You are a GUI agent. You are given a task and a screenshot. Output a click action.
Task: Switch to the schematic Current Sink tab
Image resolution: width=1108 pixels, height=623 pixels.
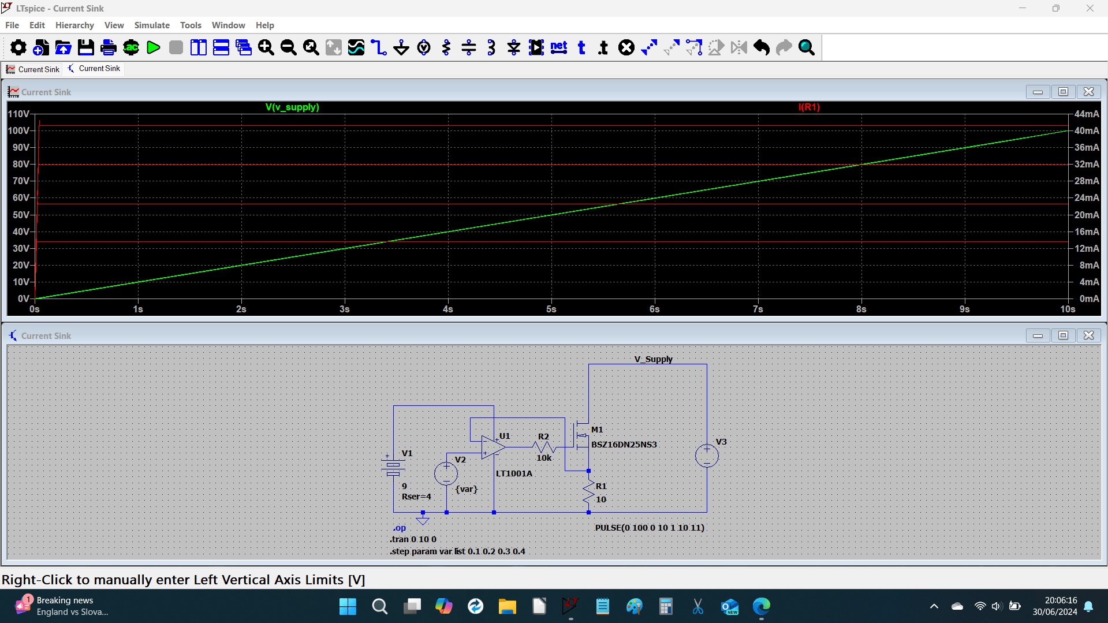coord(94,68)
